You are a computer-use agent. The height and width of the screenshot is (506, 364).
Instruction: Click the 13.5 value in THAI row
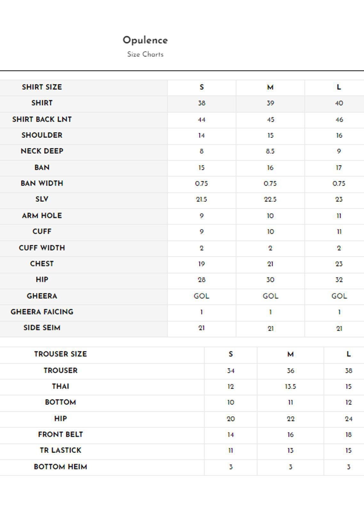click(x=290, y=387)
